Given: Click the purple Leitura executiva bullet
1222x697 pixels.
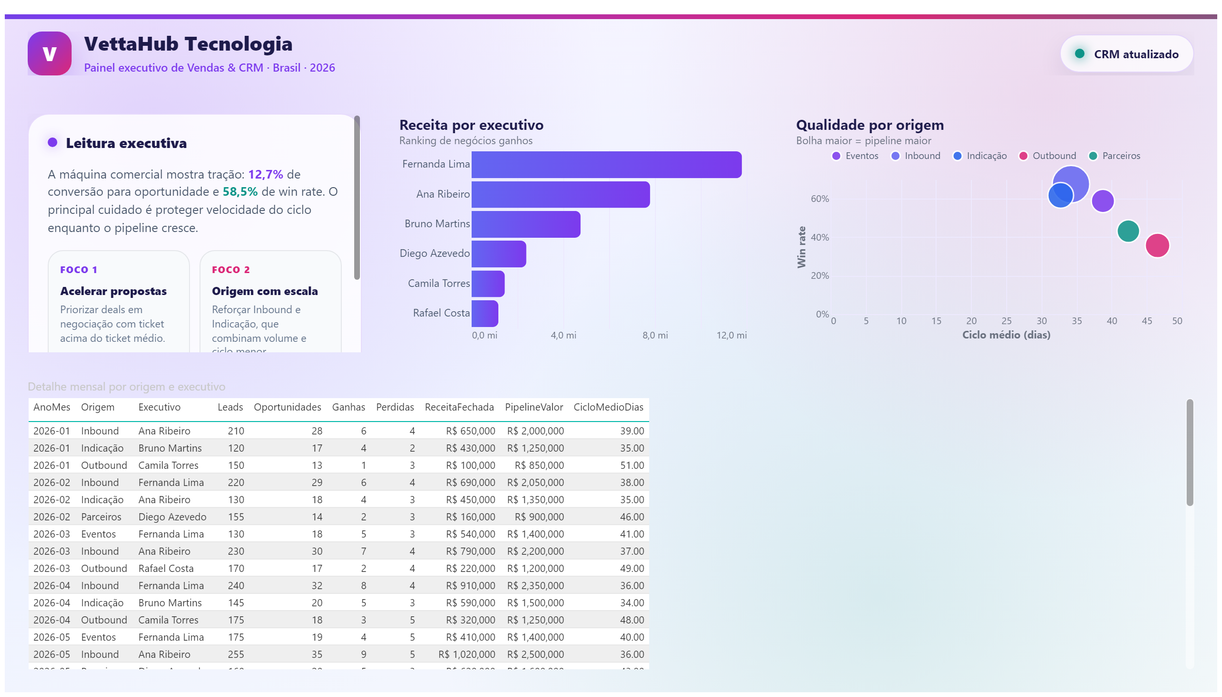Looking at the screenshot, I should pos(53,142).
